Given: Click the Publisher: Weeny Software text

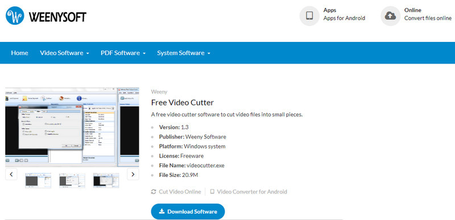Looking at the screenshot, I should [192, 137].
